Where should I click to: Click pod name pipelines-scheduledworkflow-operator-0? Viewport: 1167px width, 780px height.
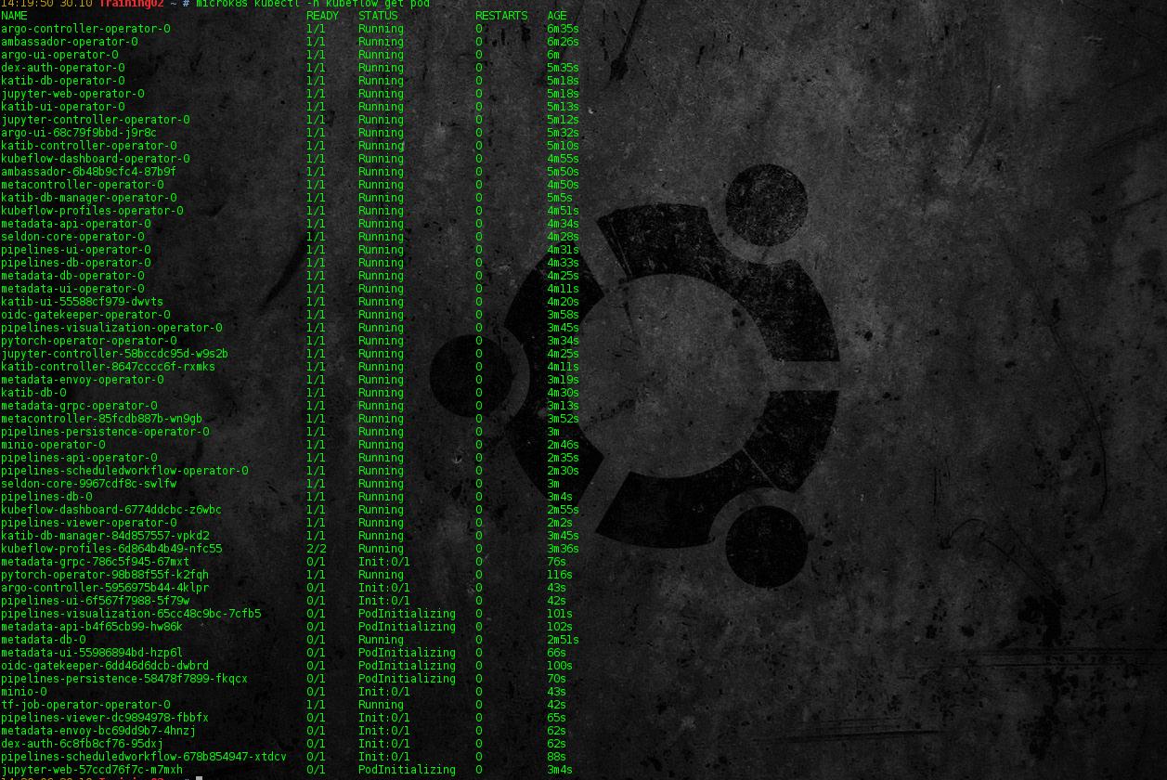pyautogui.click(x=124, y=471)
